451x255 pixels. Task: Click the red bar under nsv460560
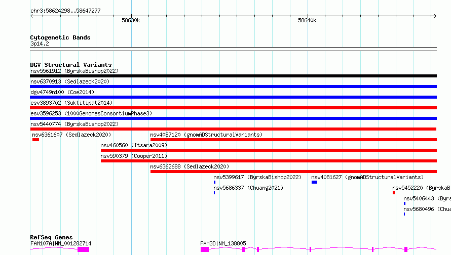tap(269, 150)
